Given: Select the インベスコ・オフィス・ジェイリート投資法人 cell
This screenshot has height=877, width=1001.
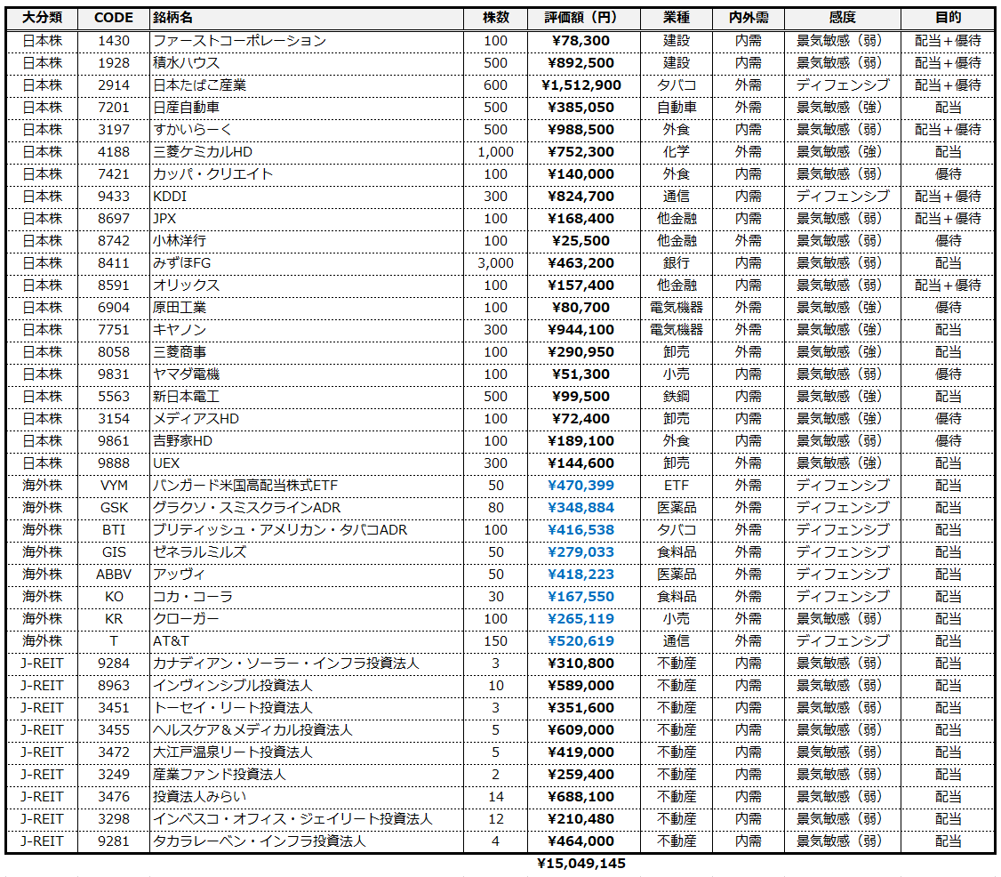Looking at the screenshot, I should point(307,819).
